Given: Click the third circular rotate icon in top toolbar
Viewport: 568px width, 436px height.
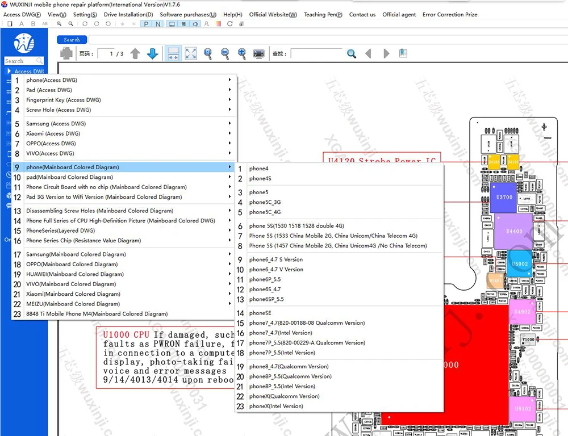Looking at the screenshot, I should tap(108, 24).
